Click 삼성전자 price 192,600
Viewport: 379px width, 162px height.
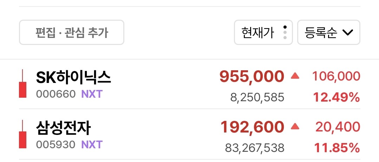pyautogui.click(x=251, y=127)
